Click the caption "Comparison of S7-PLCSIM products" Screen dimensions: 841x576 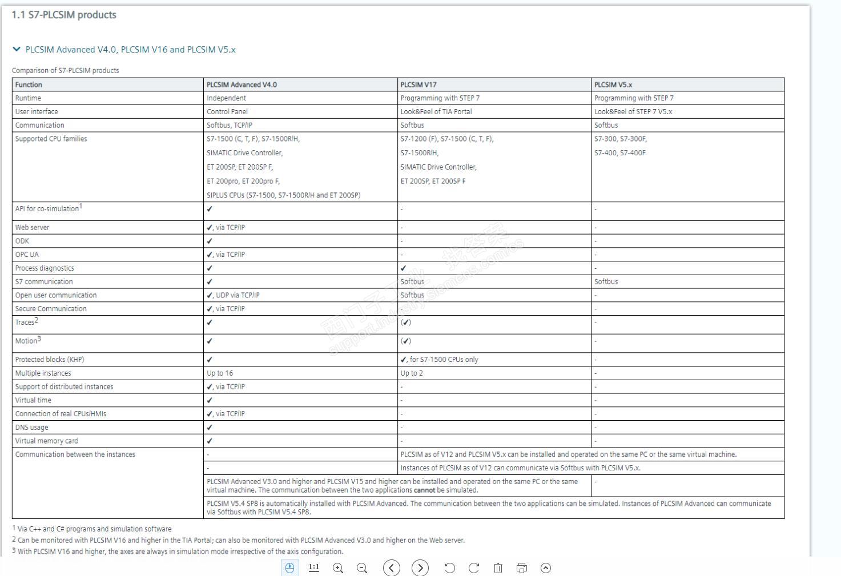[66, 71]
